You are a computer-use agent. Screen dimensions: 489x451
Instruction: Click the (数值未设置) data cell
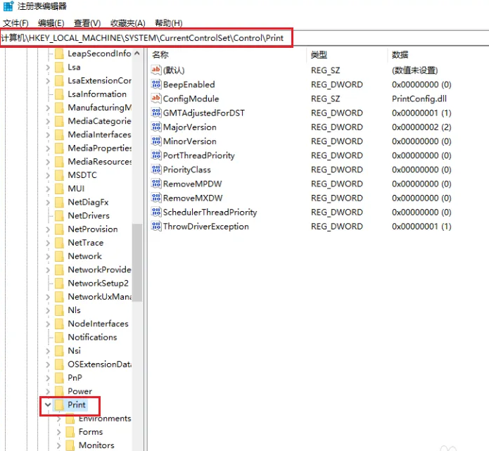tap(415, 70)
